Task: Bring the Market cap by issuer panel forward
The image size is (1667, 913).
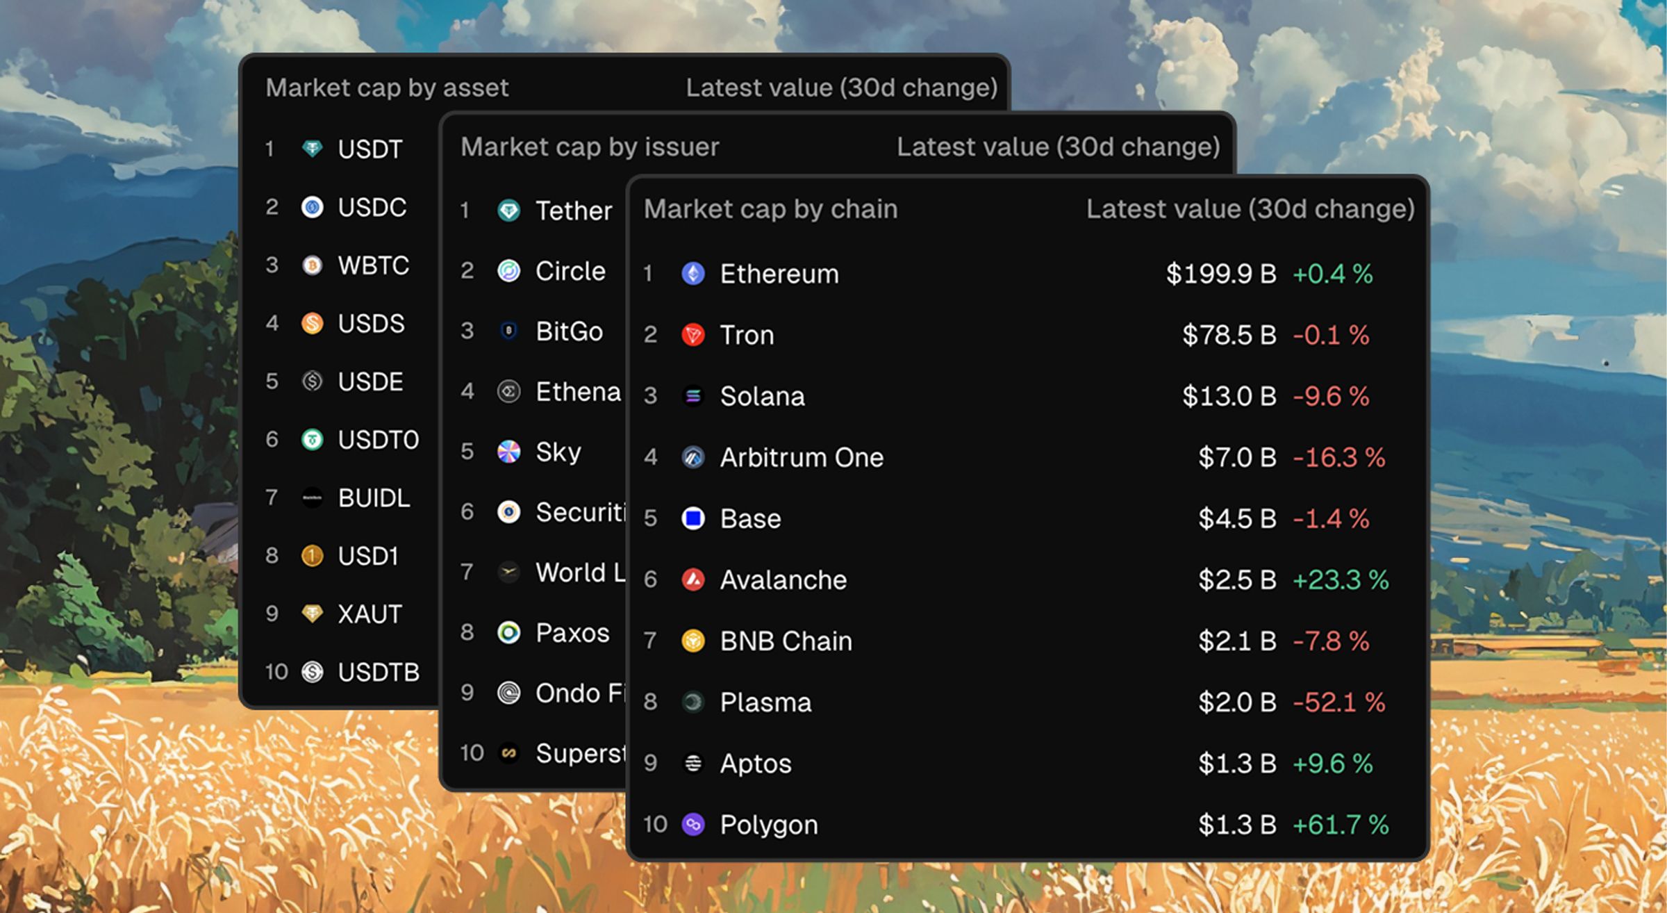Action: pyautogui.click(x=590, y=147)
